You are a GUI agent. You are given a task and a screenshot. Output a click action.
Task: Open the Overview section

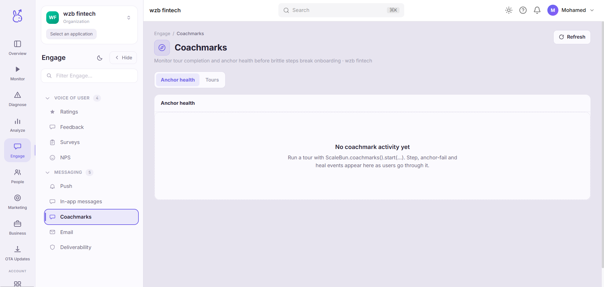tap(18, 48)
